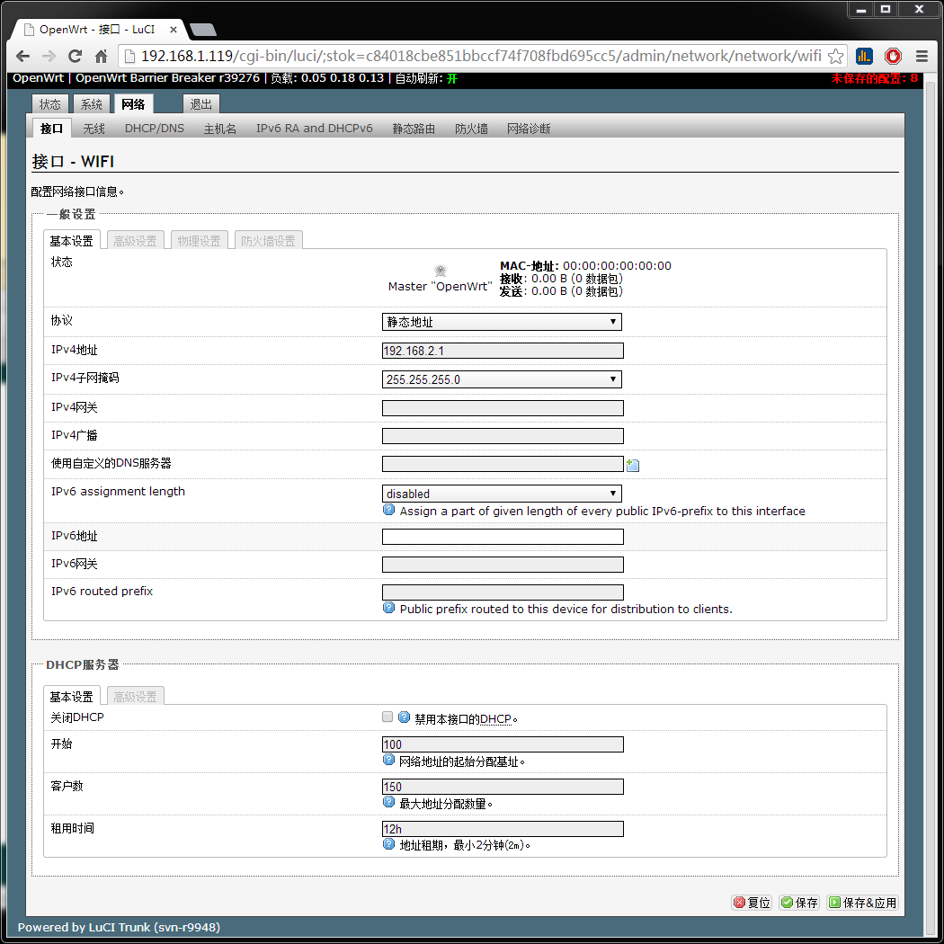Click help icon under client count field
Image resolution: width=944 pixels, height=944 pixels.
point(389,802)
